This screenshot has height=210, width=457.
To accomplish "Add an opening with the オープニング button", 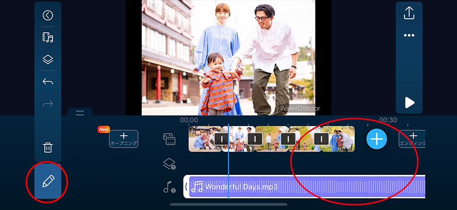I will tap(123, 139).
